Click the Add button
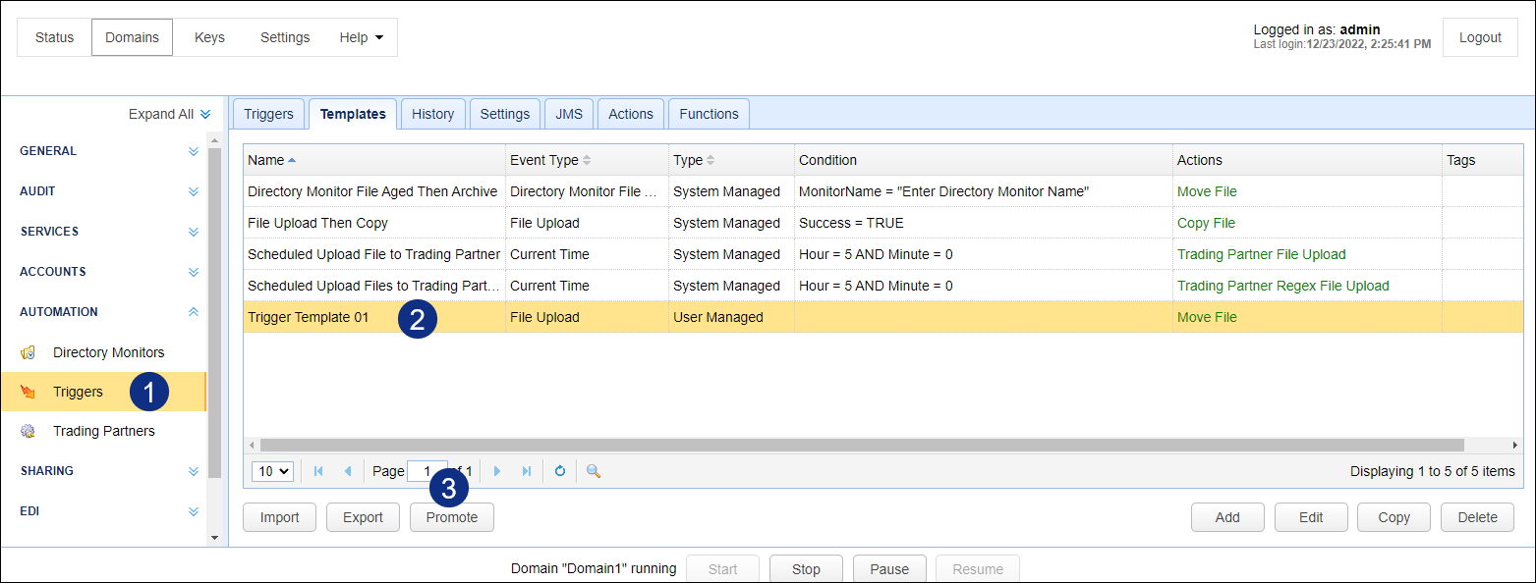This screenshot has width=1536, height=583. [1227, 517]
